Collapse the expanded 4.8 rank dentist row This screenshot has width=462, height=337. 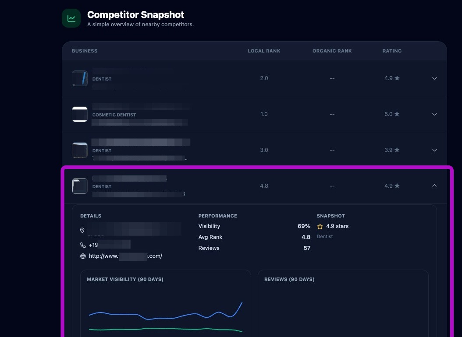click(x=434, y=186)
